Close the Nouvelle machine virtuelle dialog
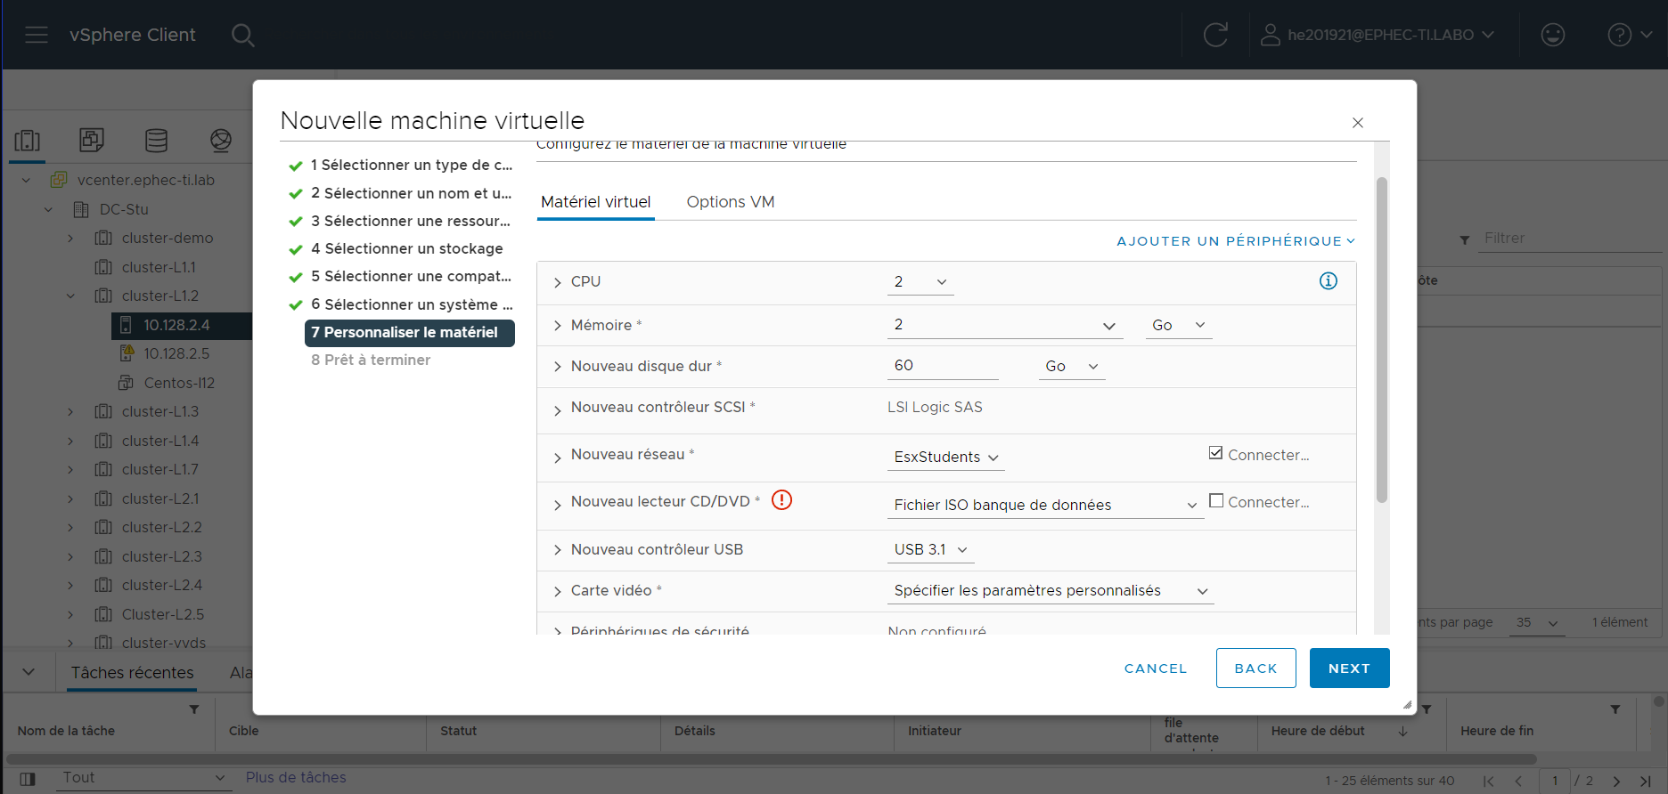This screenshot has width=1668, height=794. 1357,123
